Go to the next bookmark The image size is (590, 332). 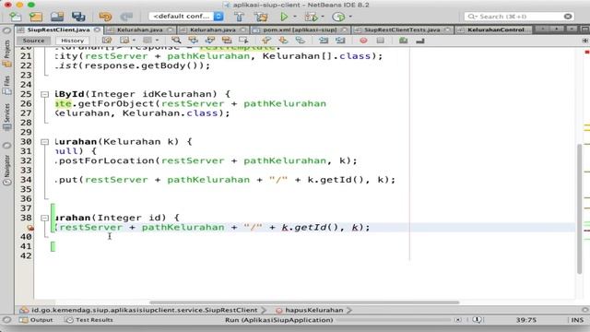(283, 41)
